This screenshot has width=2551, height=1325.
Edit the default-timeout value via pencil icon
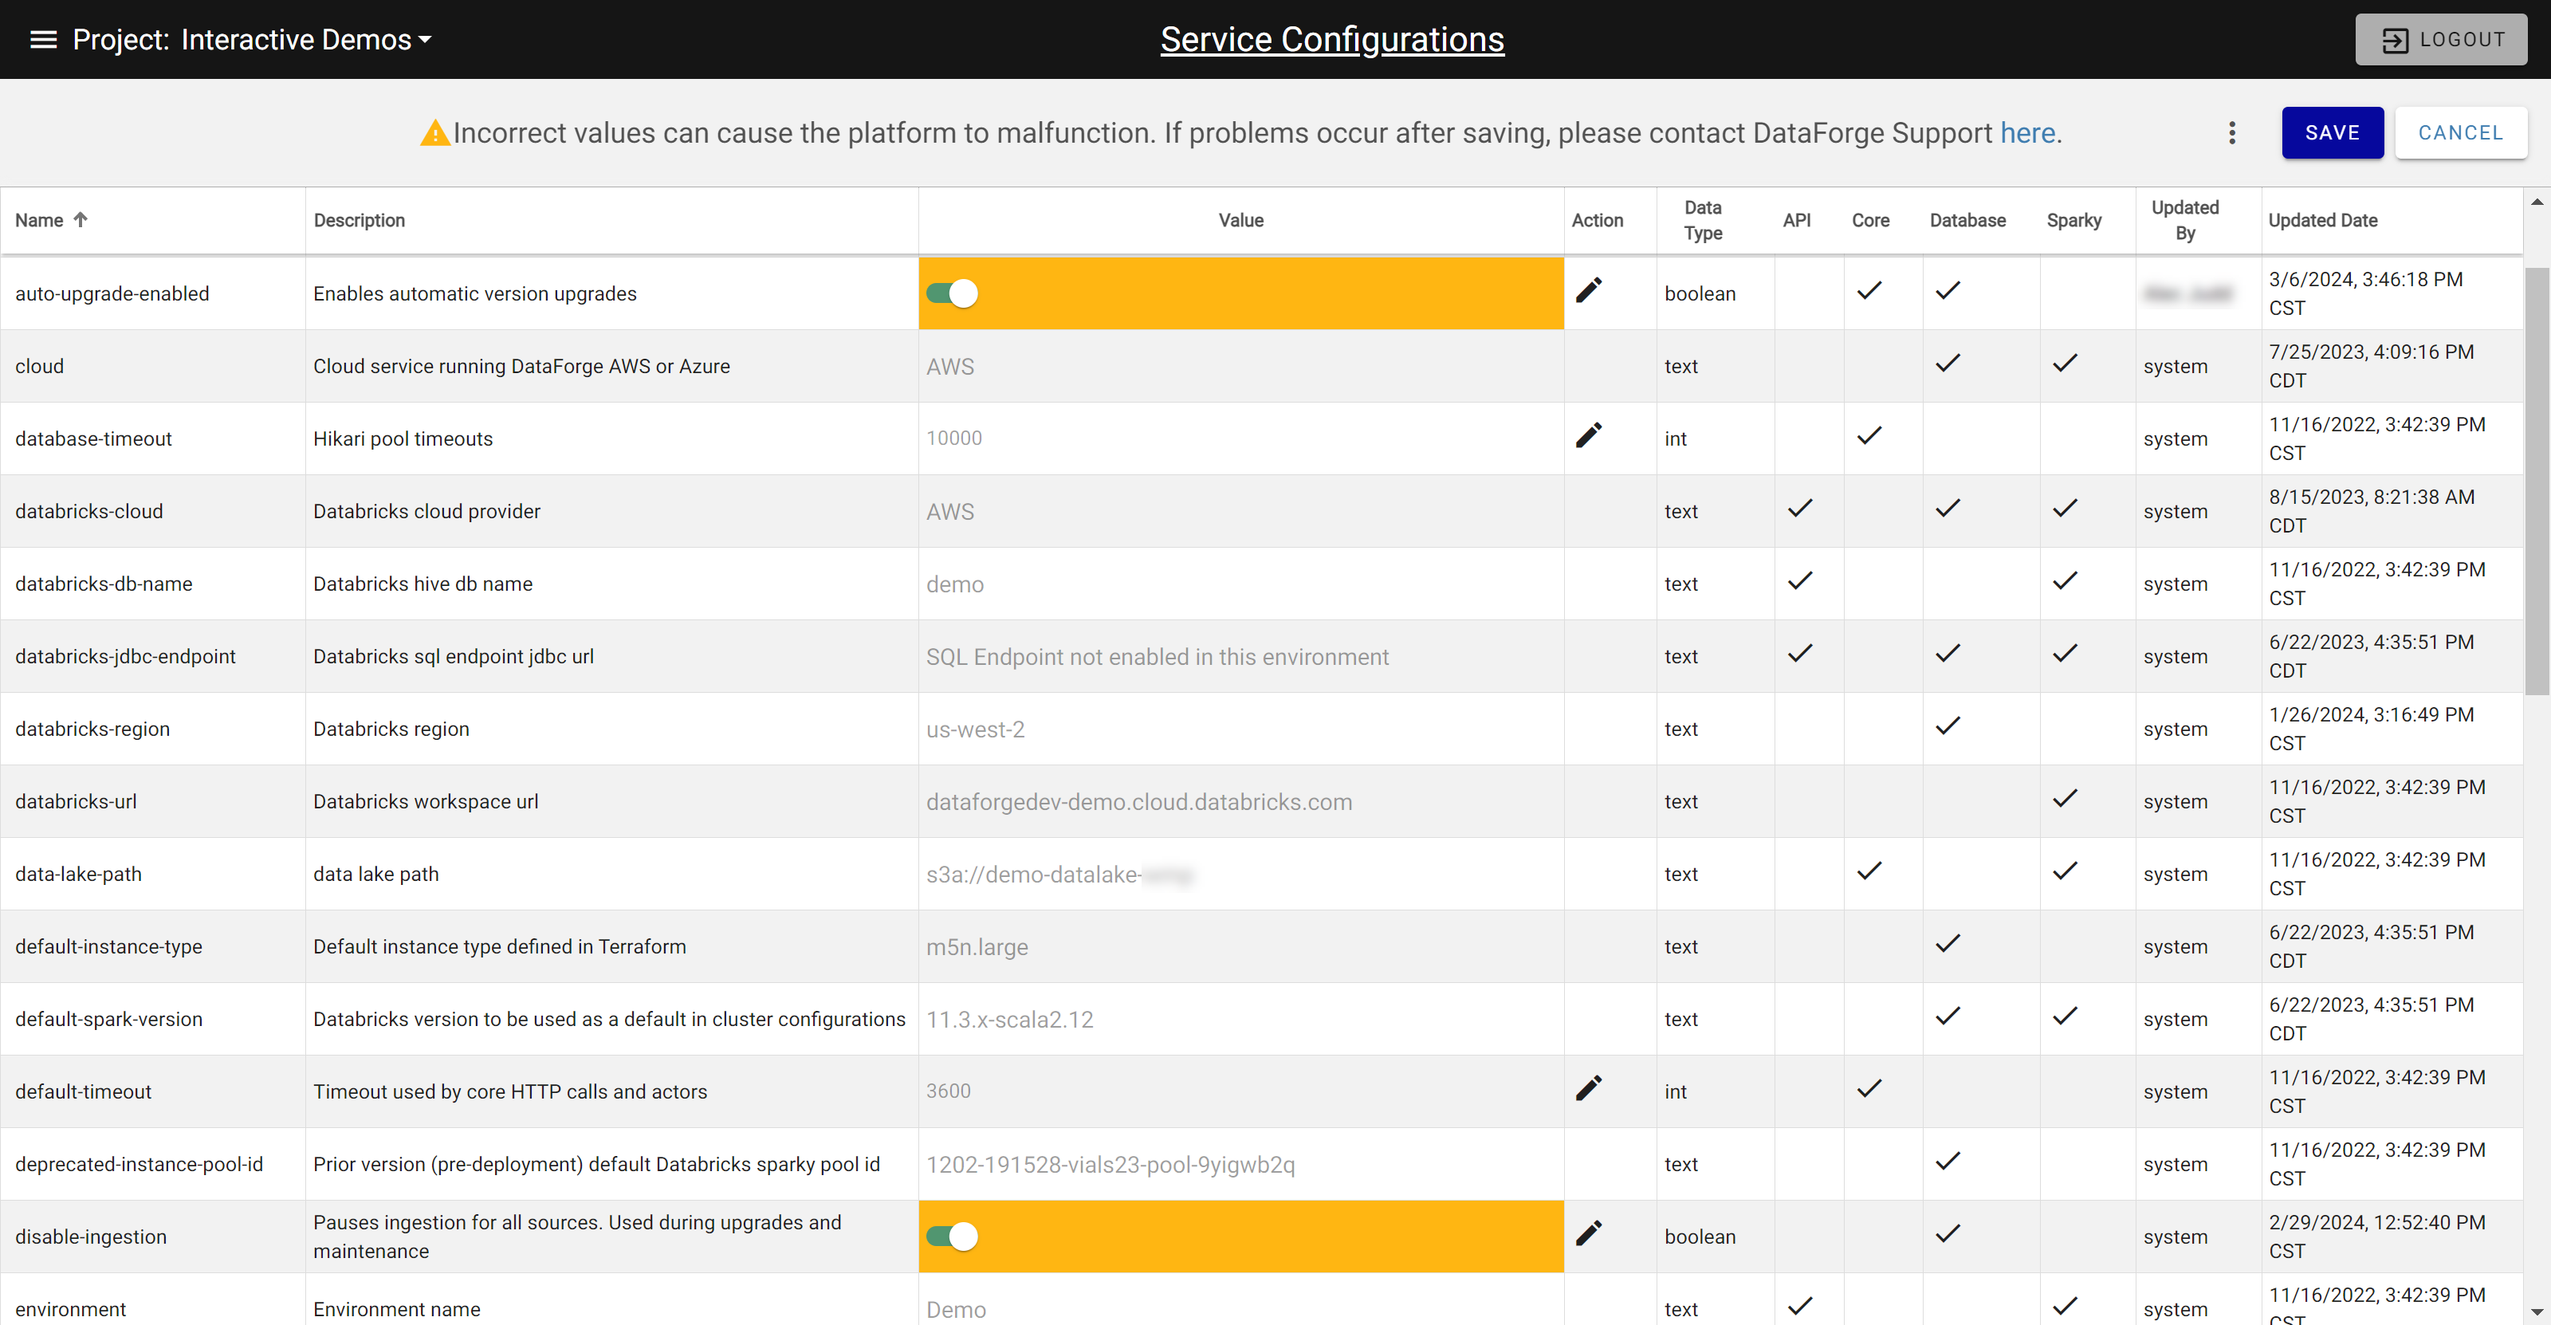coord(1589,1088)
